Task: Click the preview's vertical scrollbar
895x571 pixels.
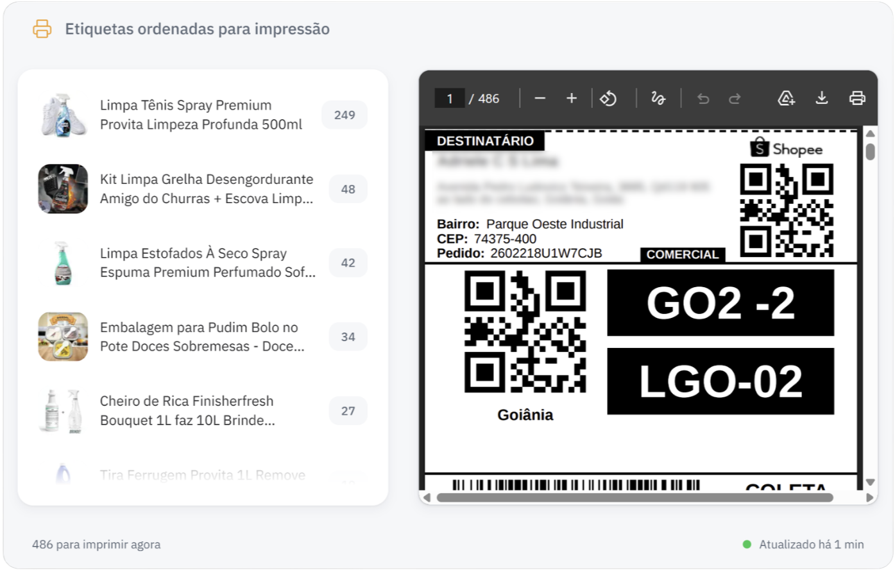Action: click(x=871, y=151)
